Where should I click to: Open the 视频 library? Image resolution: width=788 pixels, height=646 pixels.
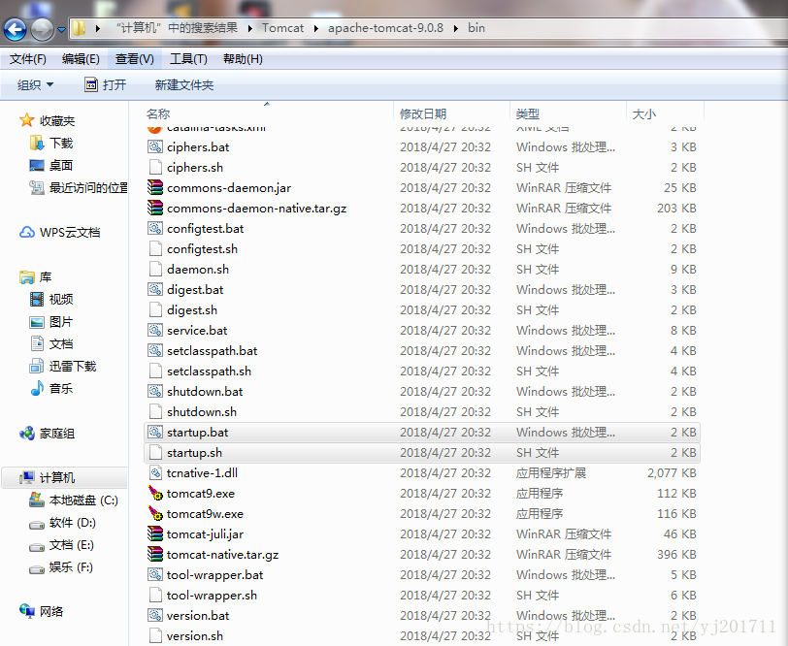click(x=51, y=300)
